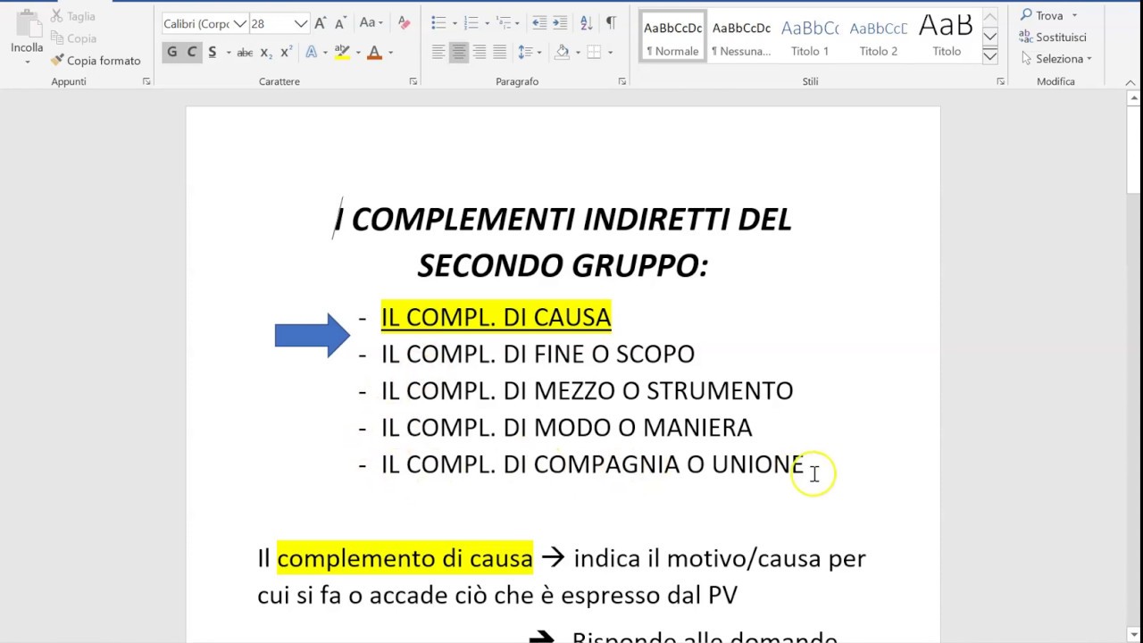The image size is (1143, 643).
Task: Open underline style dropdown arrow
Action: [x=228, y=53]
